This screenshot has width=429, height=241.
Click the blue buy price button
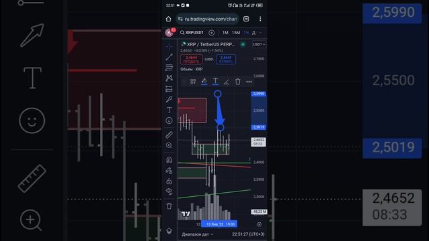(226, 60)
